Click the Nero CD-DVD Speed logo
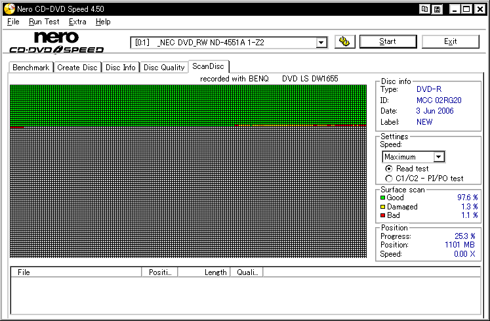 coord(56,43)
